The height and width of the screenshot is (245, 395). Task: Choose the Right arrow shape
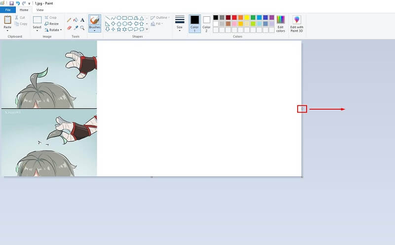coord(130,24)
